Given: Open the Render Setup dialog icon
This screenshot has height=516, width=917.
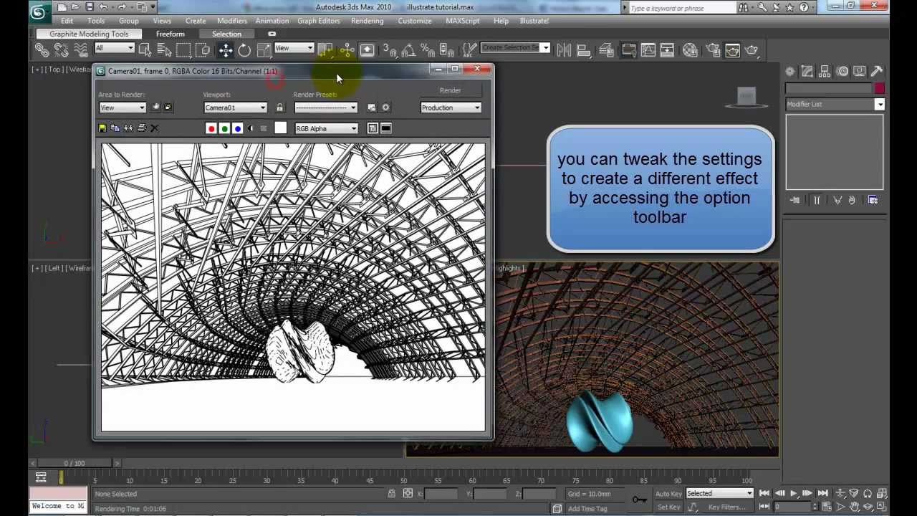Looking at the screenshot, I should [713, 49].
